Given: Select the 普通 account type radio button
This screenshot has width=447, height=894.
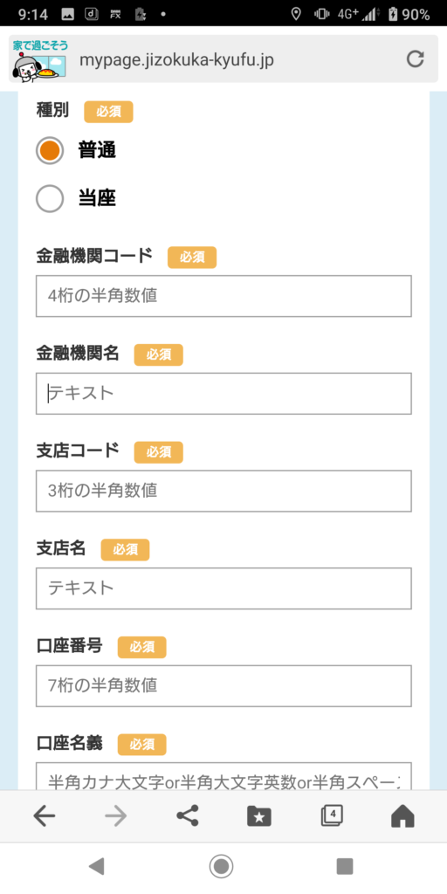Looking at the screenshot, I should click(x=50, y=151).
